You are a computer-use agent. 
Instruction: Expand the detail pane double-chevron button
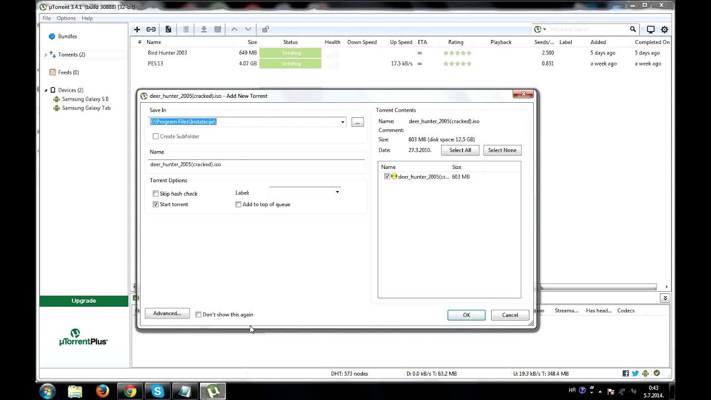point(664,298)
